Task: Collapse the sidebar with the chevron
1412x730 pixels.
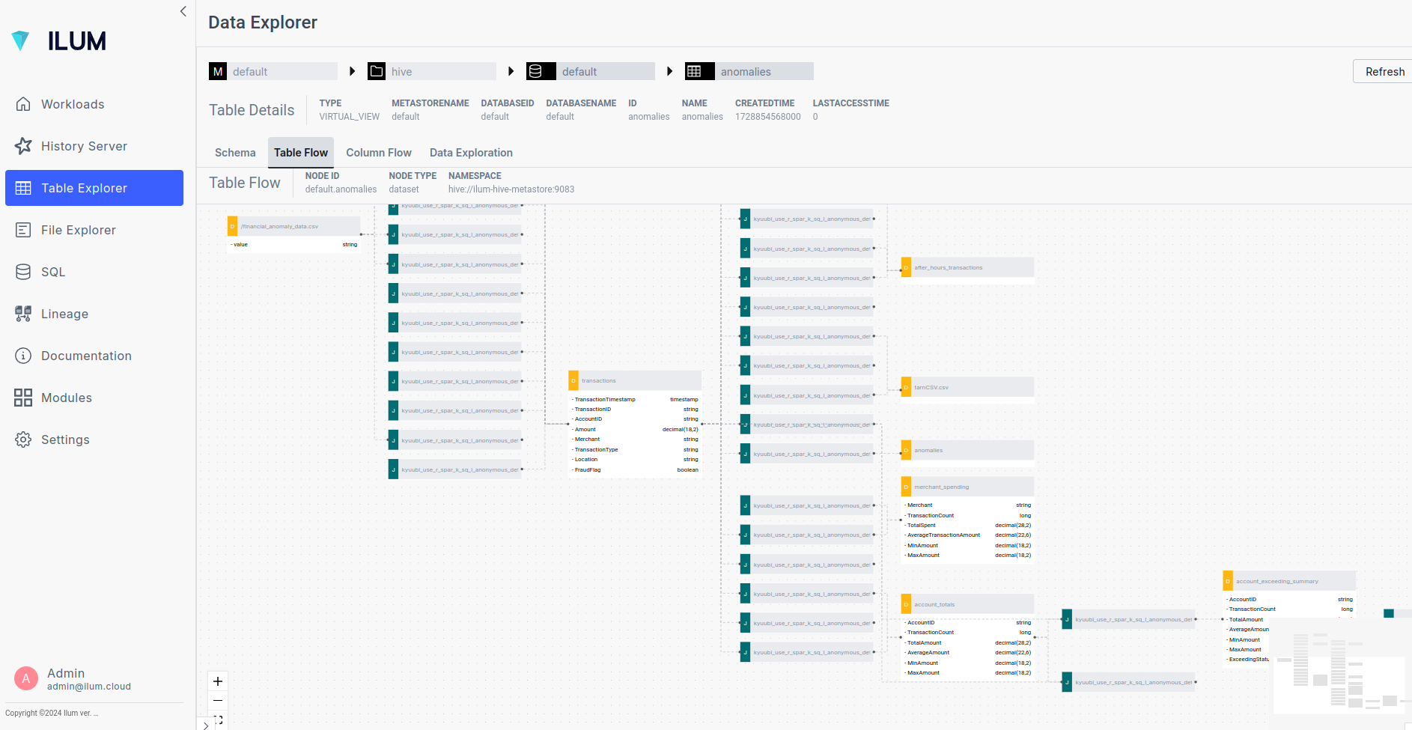Action: (183, 11)
